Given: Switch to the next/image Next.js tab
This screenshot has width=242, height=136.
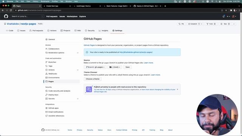Looking at the screenshot, I should click(x=87, y=6).
